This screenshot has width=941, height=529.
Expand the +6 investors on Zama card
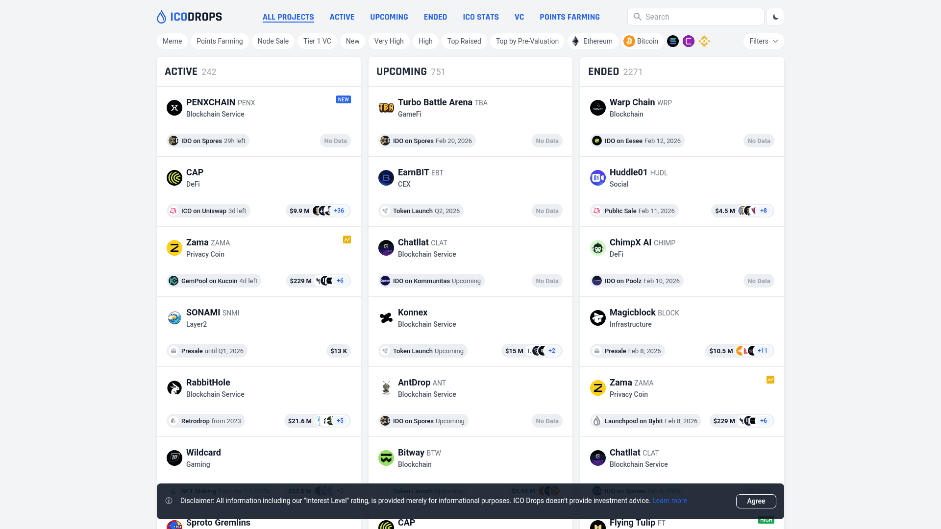340,281
